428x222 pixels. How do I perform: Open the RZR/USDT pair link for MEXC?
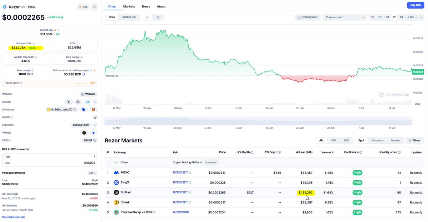click(182, 173)
